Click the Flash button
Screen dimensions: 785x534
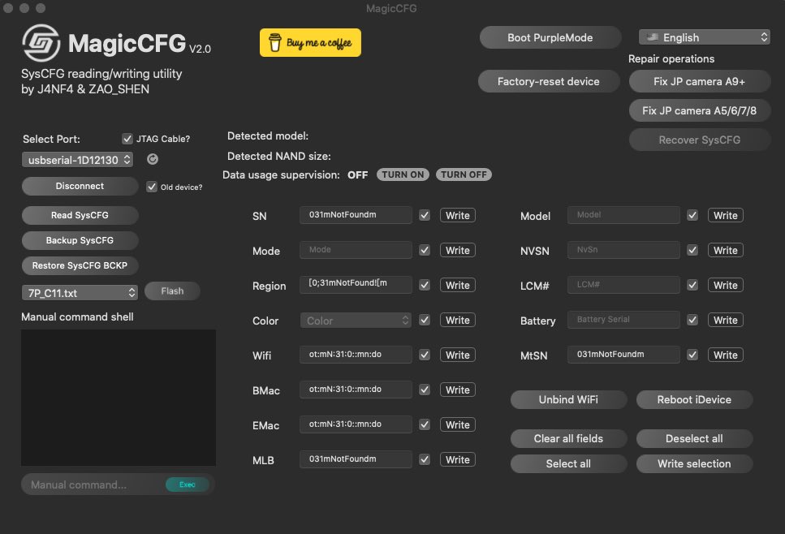(172, 291)
